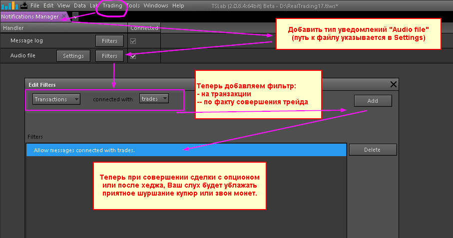The height and width of the screenshot is (238, 453).
Task: Switch to the Notifications Manager tab
Action: click(x=30, y=16)
